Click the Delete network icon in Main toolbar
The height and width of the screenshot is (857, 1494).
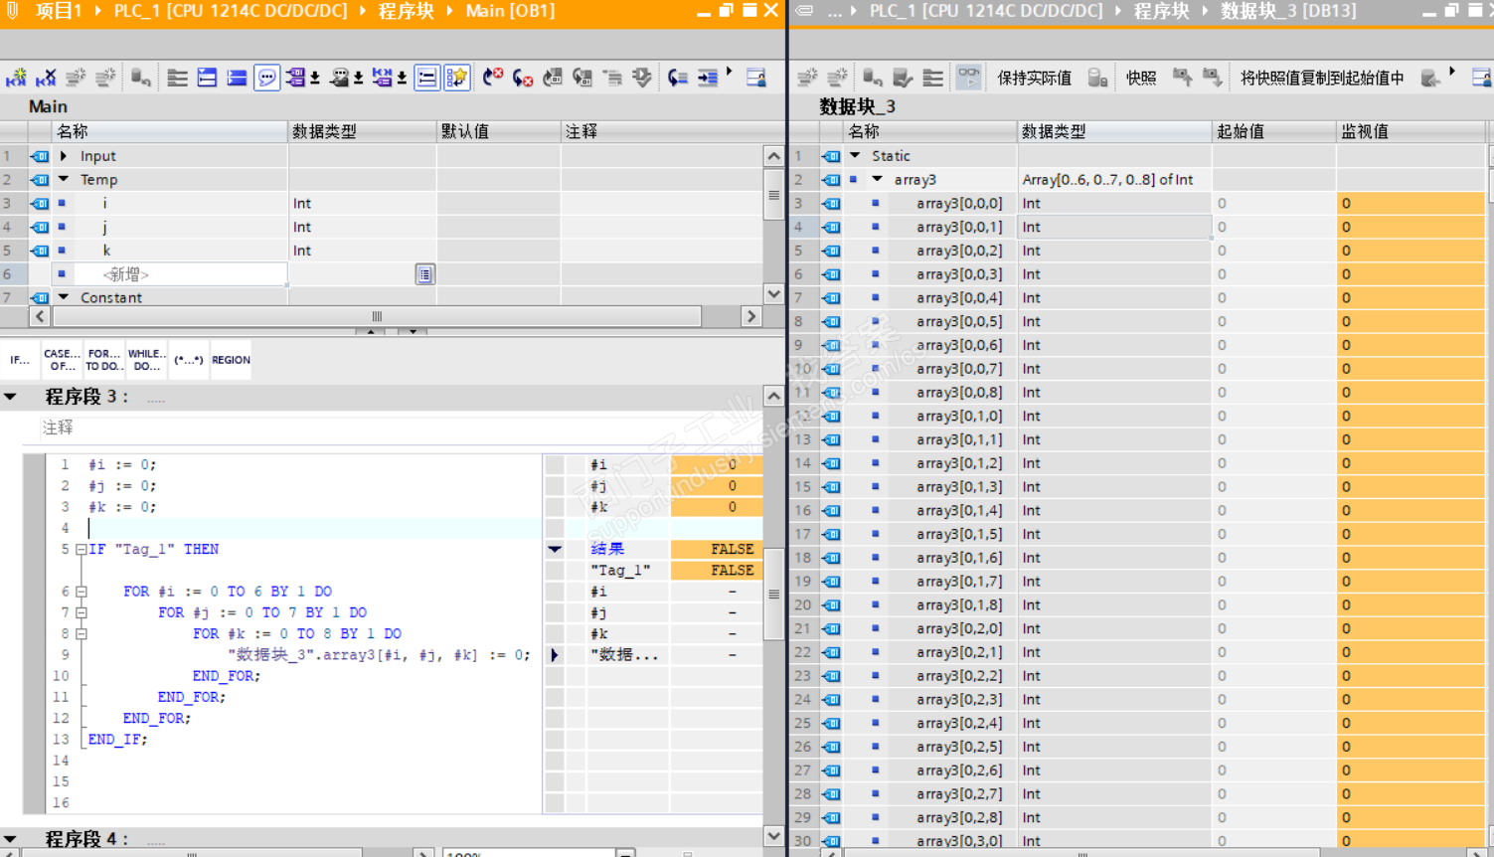pos(46,78)
